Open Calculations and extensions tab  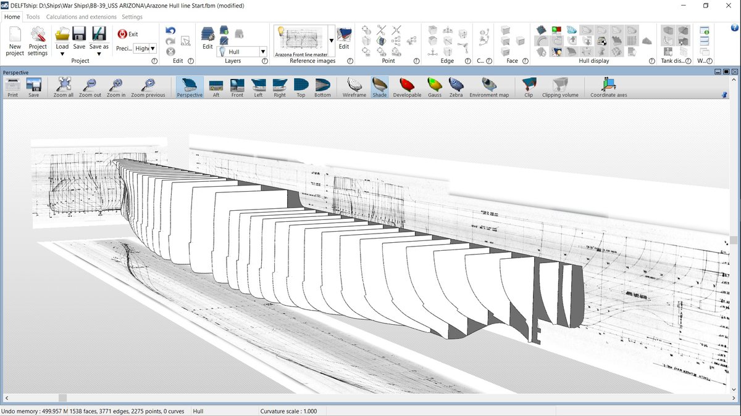coord(81,17)
